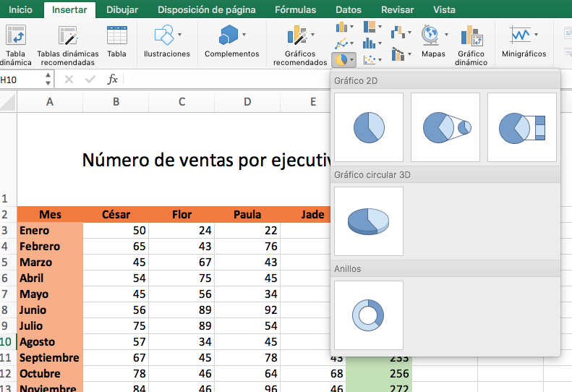Click the insert function fx button
Screen dimensions: 572x392
113,80
